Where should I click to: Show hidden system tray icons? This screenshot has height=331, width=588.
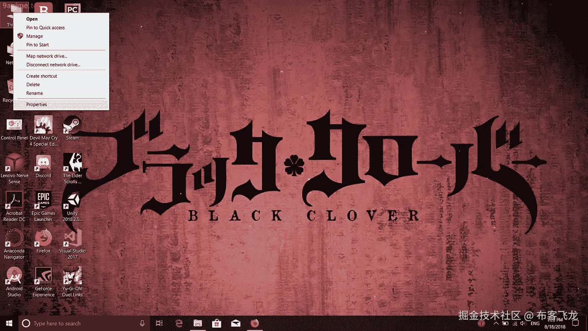pos(496,324)
